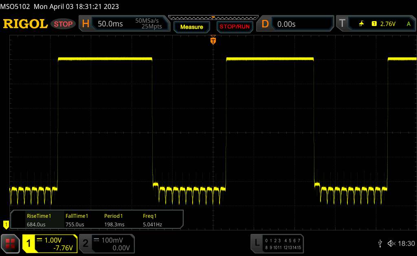The image size is (417, 256).
Task: Click the USB connection status icon
Action: tap(380, 243)
